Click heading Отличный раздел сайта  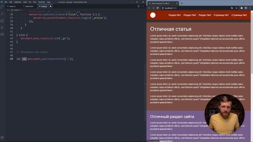172,117
